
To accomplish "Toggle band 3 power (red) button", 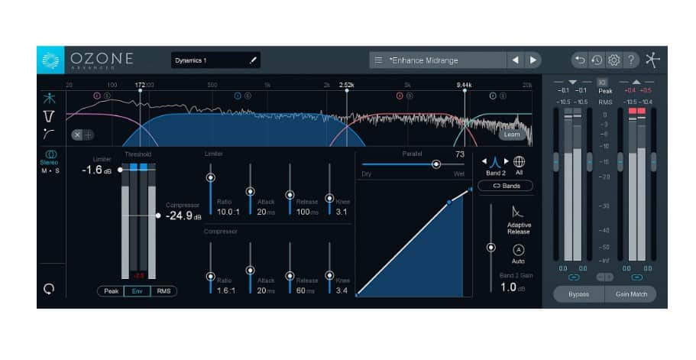I will [400, 96].
